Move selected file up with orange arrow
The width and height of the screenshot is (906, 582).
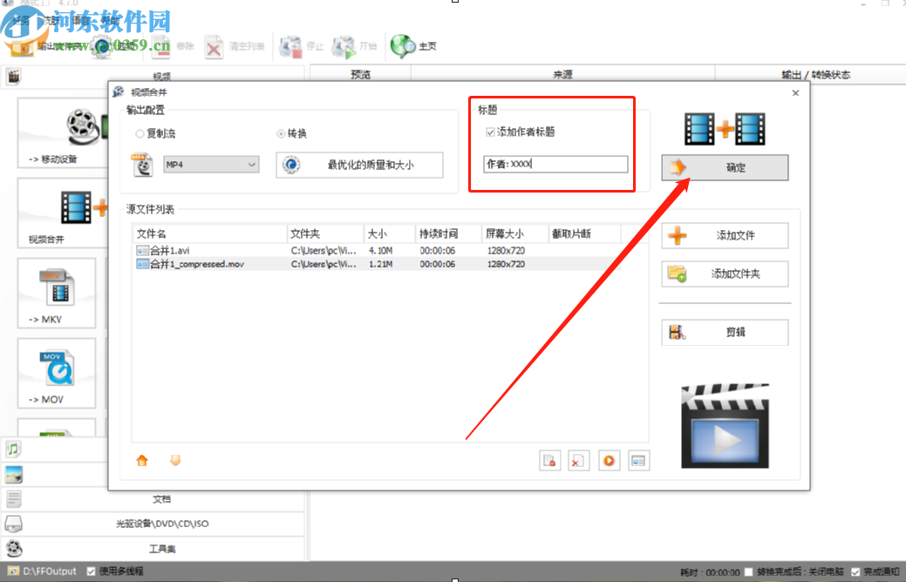pos(142,460)
